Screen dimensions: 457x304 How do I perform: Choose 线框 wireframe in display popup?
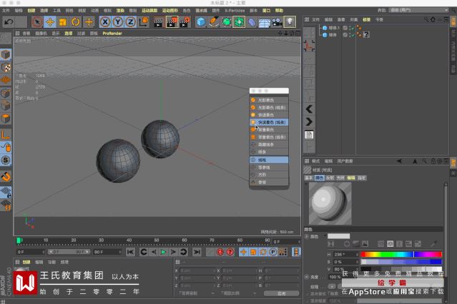pos(269,160)
